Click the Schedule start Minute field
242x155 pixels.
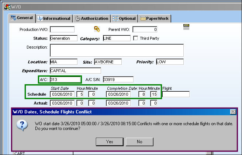(92, 94)
